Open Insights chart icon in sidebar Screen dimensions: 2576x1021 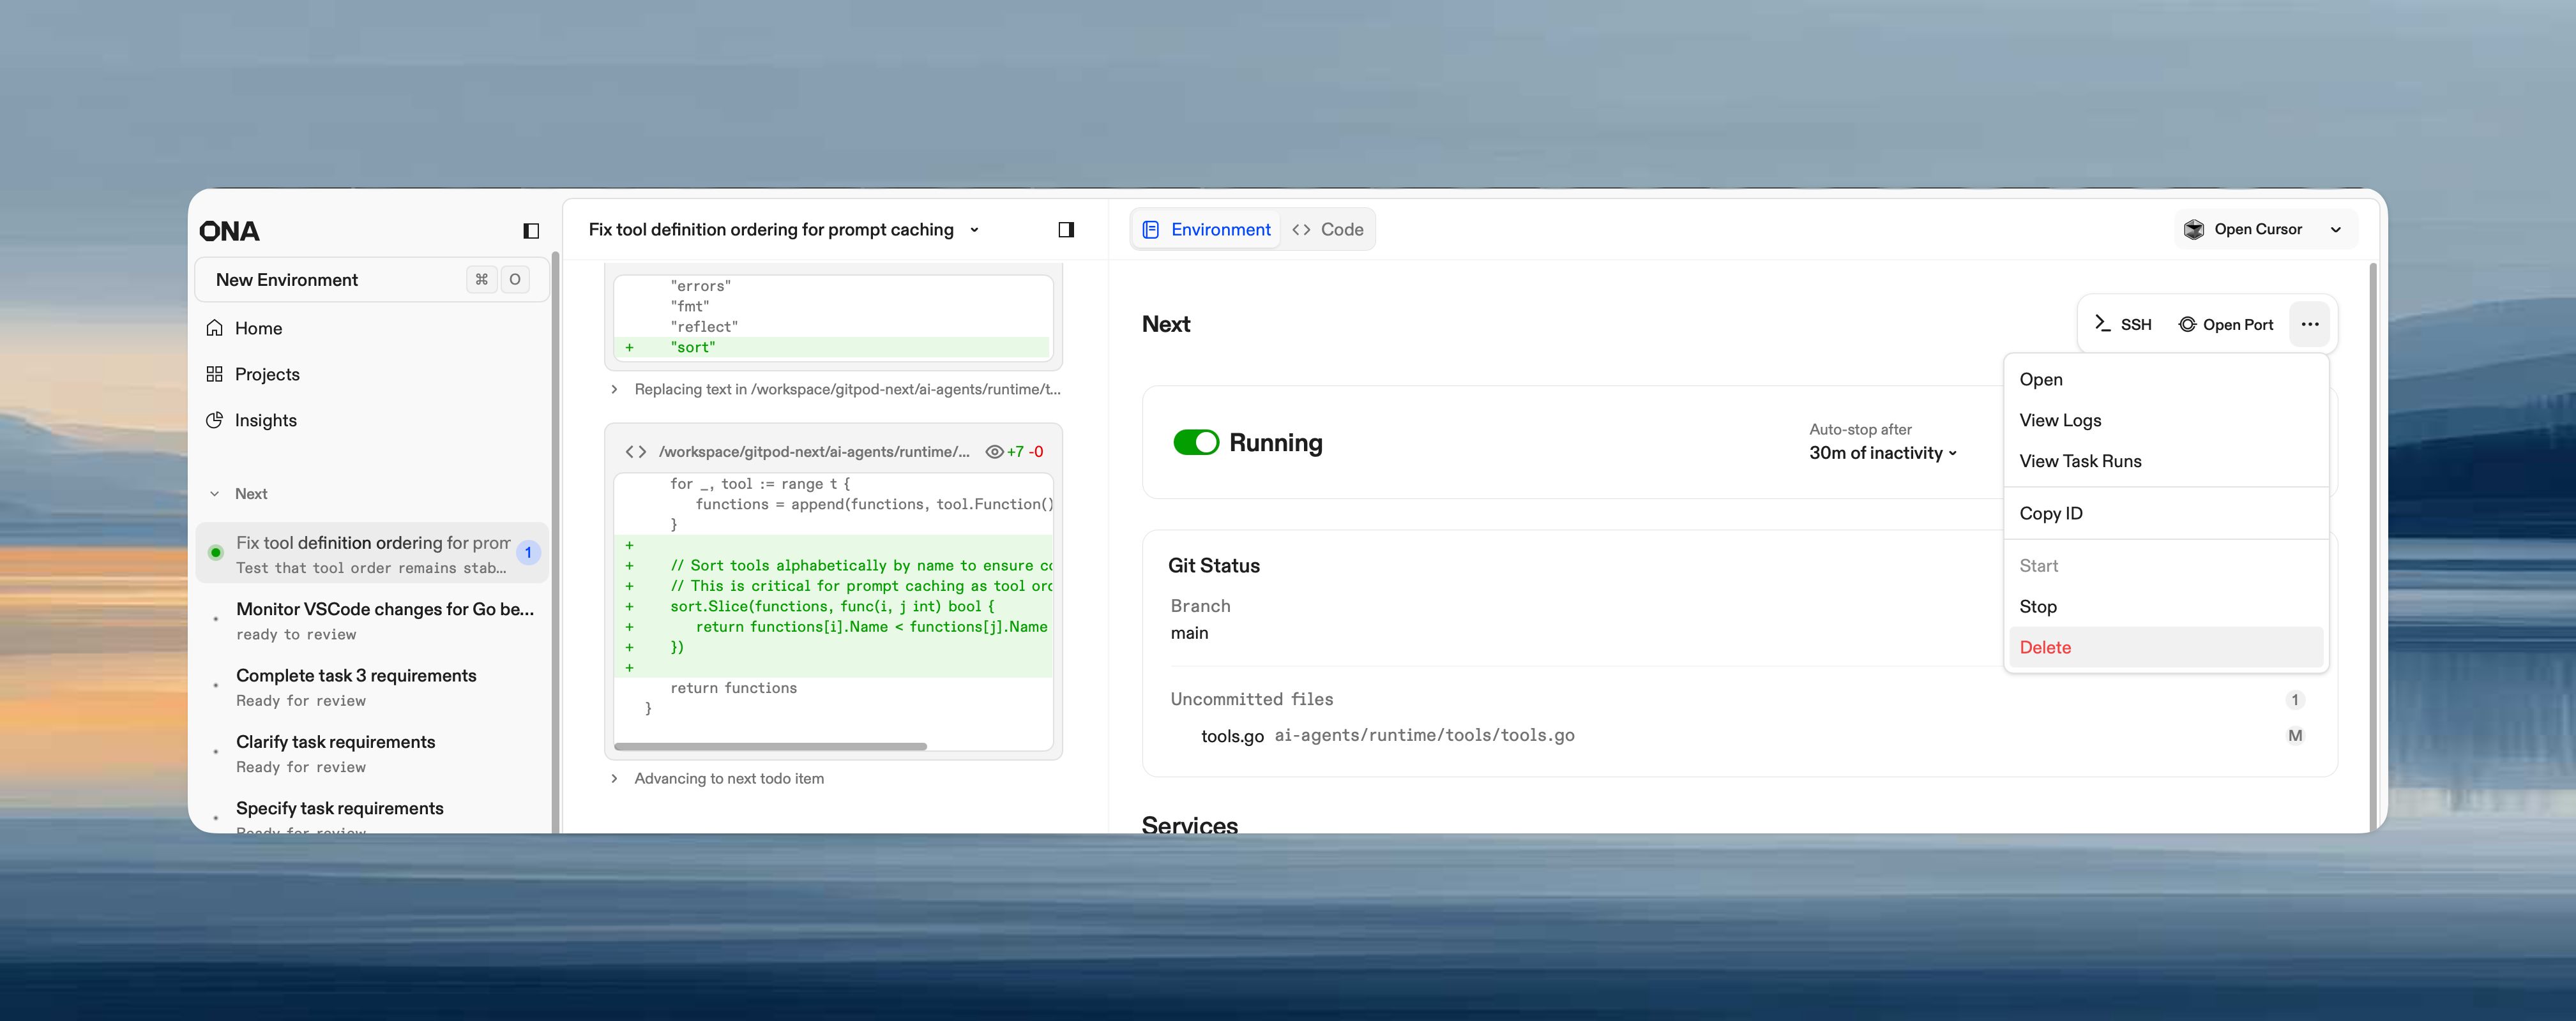pos(214,420)
